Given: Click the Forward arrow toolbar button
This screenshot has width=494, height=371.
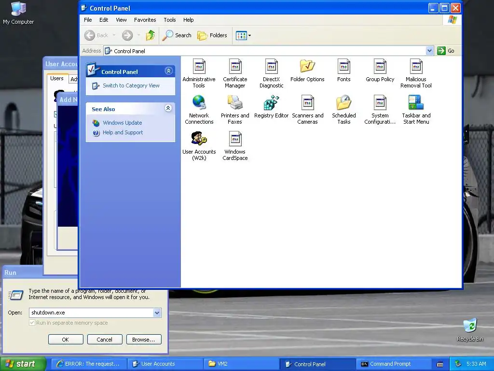Looking at the screenshot, I should [x=127, y=35].
